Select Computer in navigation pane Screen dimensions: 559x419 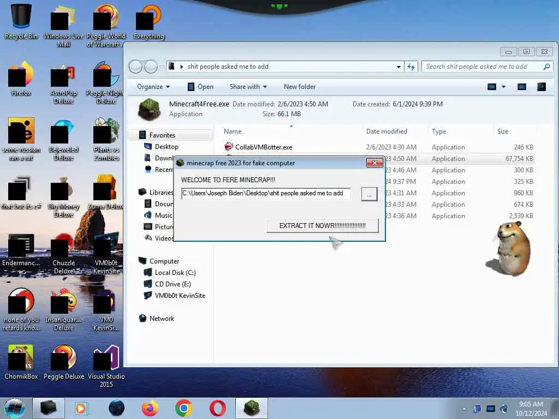(164, 261)
